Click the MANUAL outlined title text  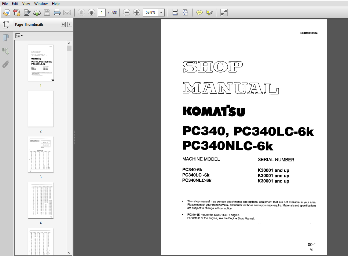(x=231, y=88)
